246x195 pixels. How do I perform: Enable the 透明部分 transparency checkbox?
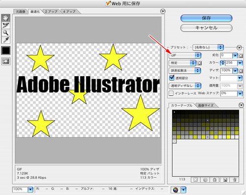pos(172,78)
